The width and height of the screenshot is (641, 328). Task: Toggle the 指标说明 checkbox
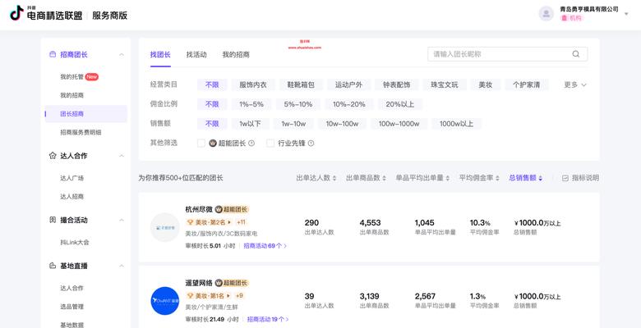pyautogui.click(x=565, y=178)
